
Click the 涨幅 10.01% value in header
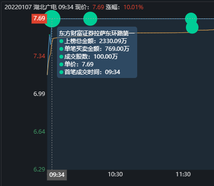[133, 7]
